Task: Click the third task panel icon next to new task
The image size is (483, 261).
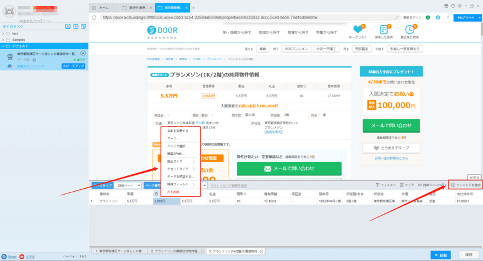Action: point(83,27)
